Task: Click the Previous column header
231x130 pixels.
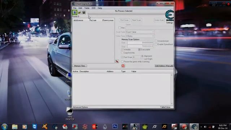Action: pos(108,20)
